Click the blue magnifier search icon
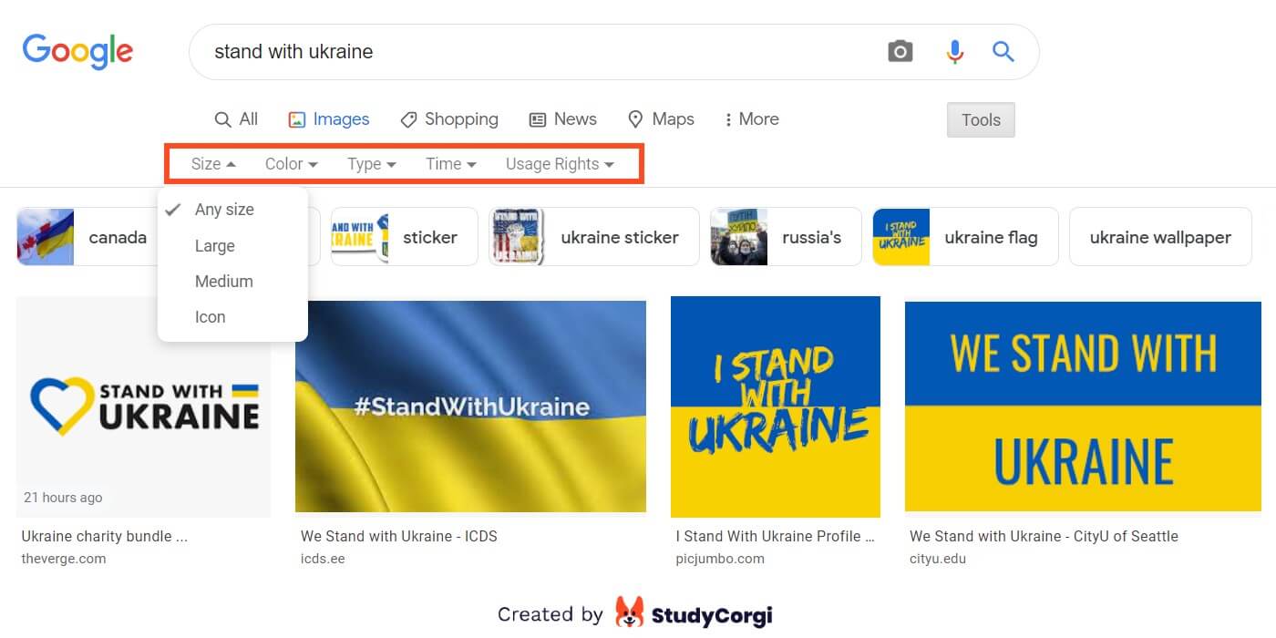Viewport: 1276px width, 638px height. coord(1003,51)
